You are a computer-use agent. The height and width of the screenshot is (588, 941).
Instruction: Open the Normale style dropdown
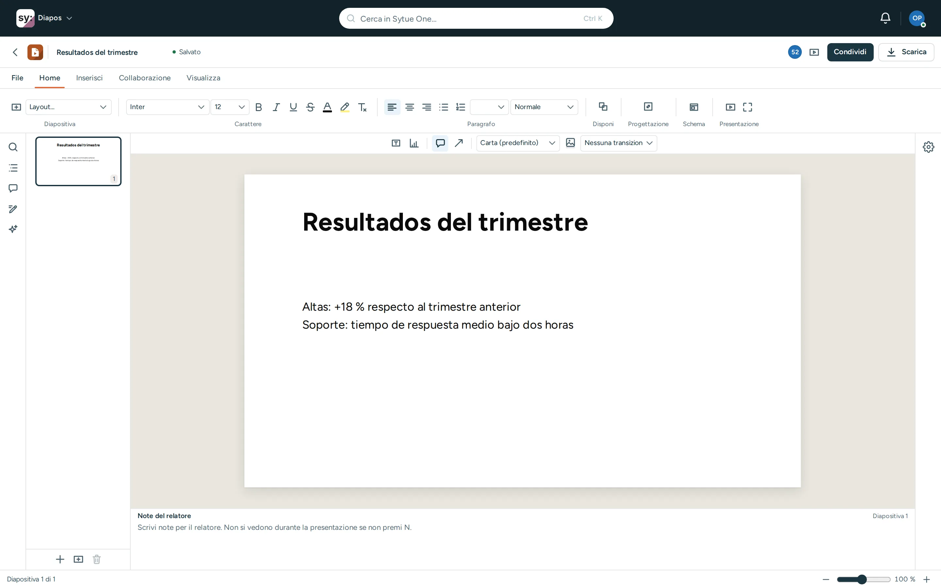(x=544, y=107)
